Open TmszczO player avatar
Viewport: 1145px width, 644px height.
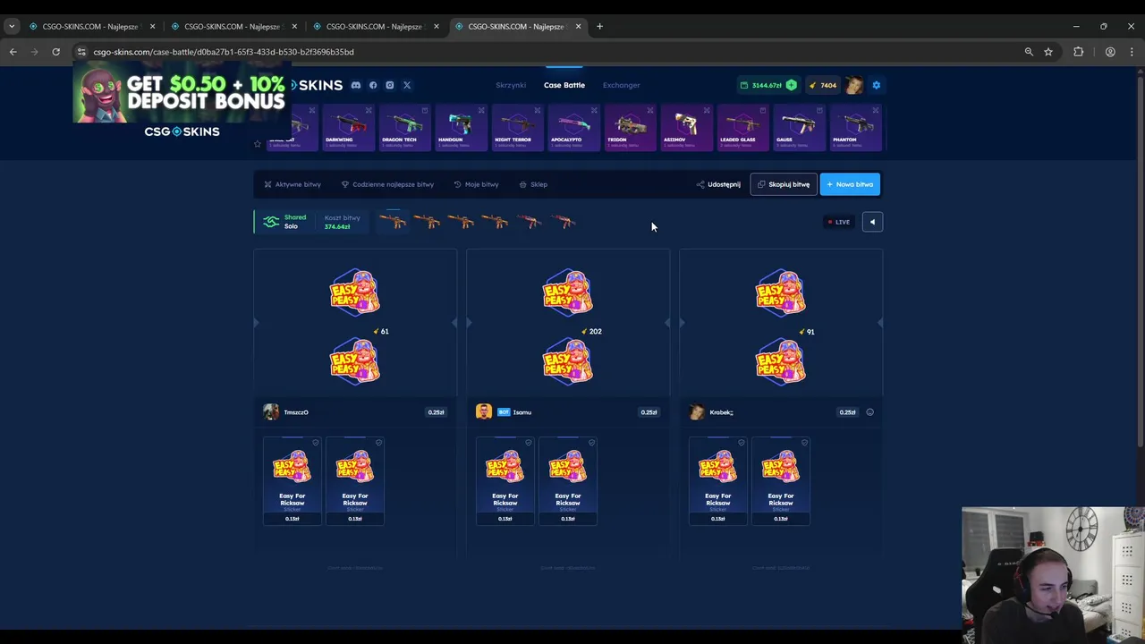click(x=271, y=411)
